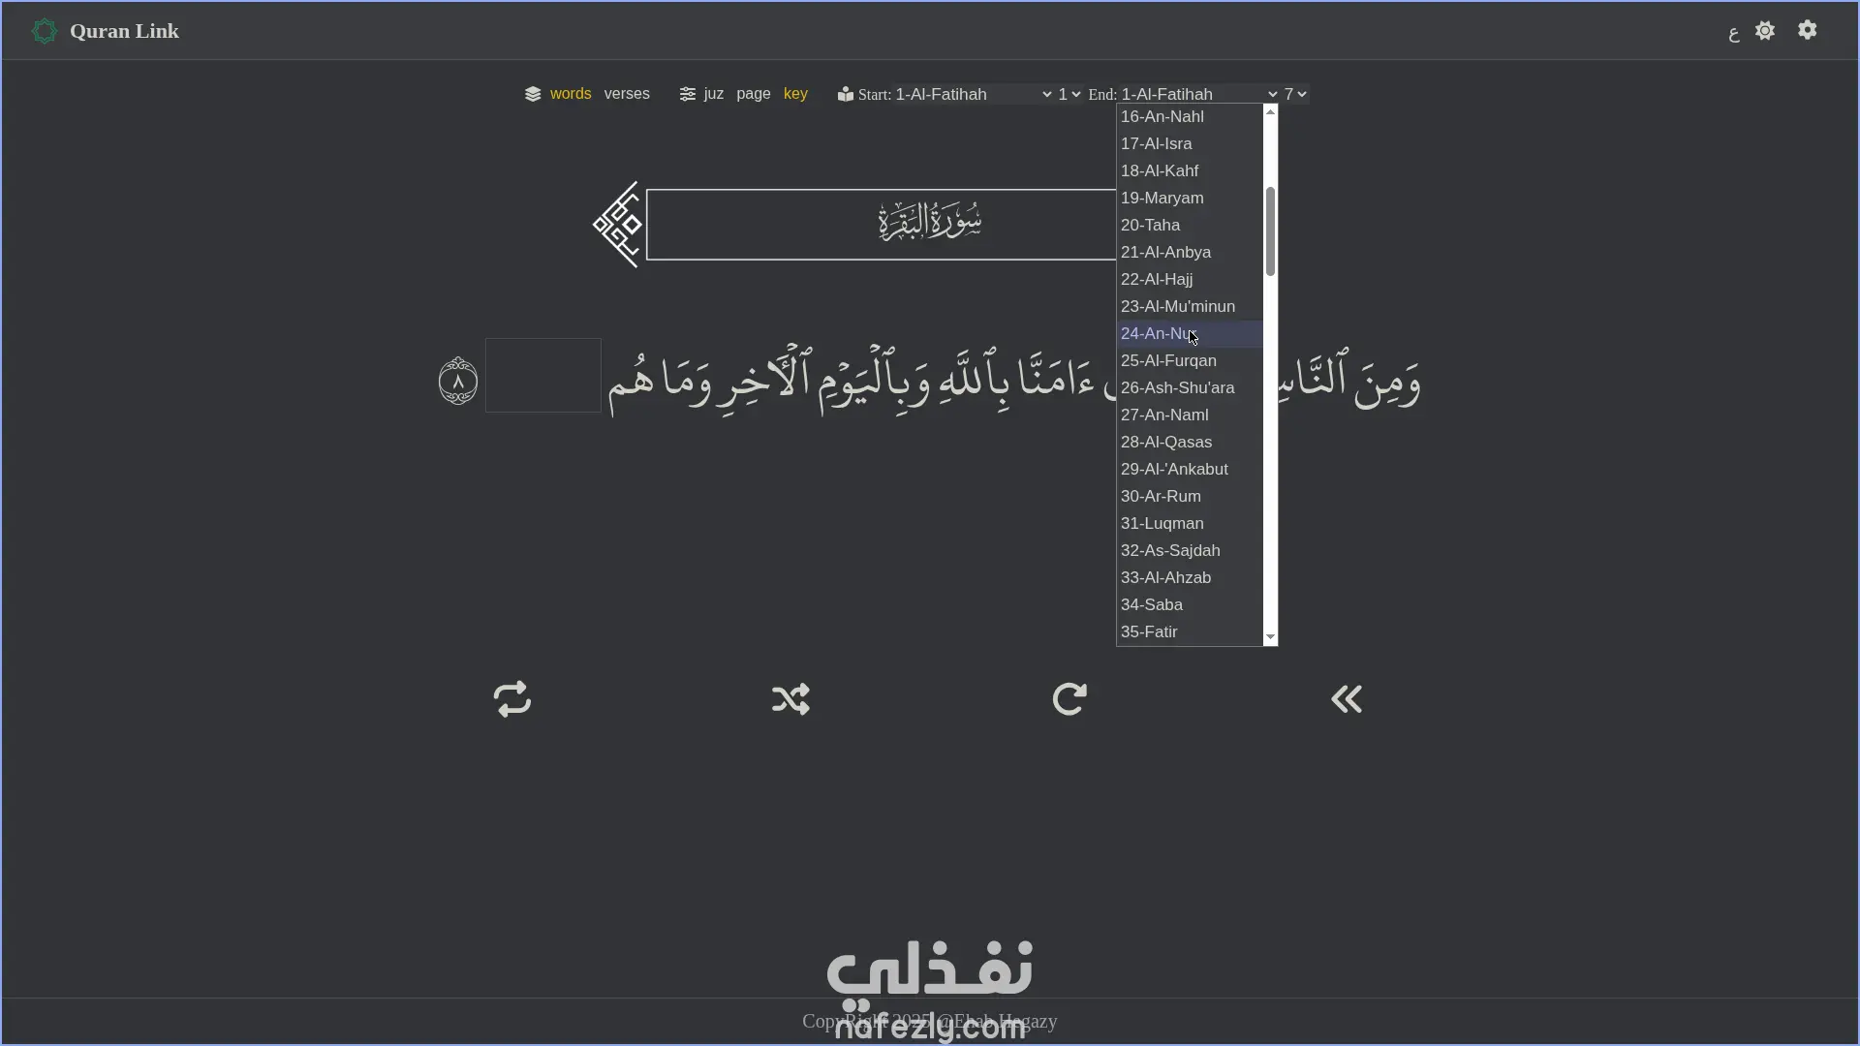Screen dimensions: 1860x1046
Task: Click the Quran Link title link
Action: point(124,31)
